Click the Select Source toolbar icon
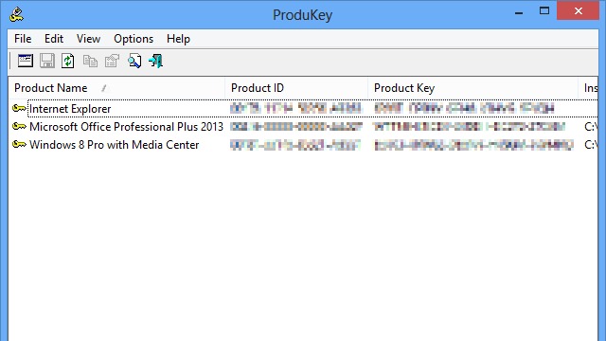This screenshot has width=606, height=341. tap(26, 61)
